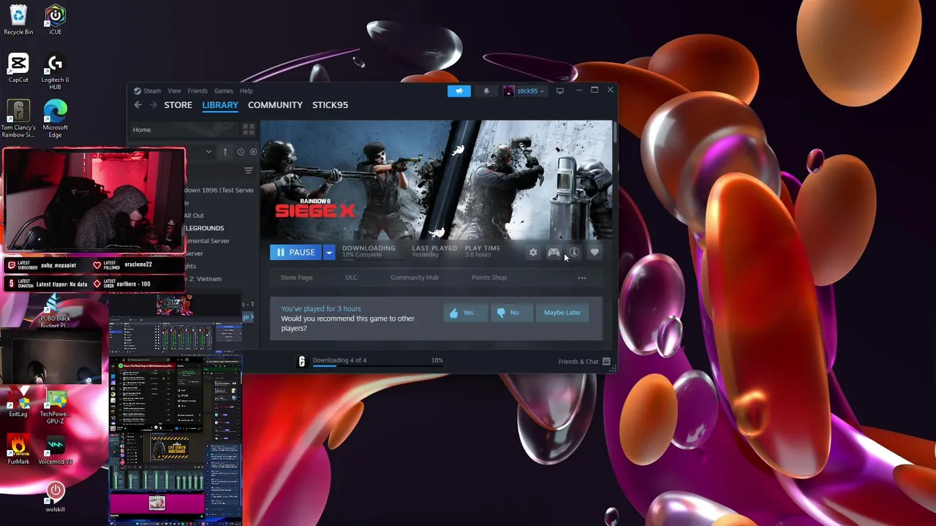This screenshot has height=526, width=936.
Task: Open the Logitech G HUB desktop icon
Action: pos(55,72)
